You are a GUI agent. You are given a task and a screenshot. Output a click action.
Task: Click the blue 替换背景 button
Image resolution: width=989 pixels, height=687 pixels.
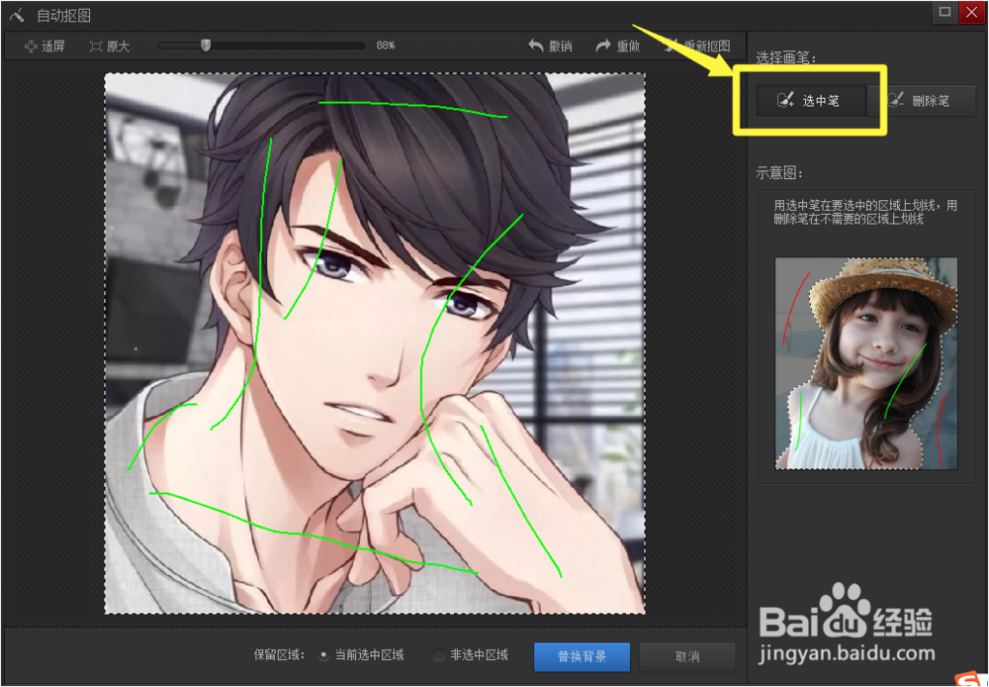pyautogui.click(x=582, y=656)
